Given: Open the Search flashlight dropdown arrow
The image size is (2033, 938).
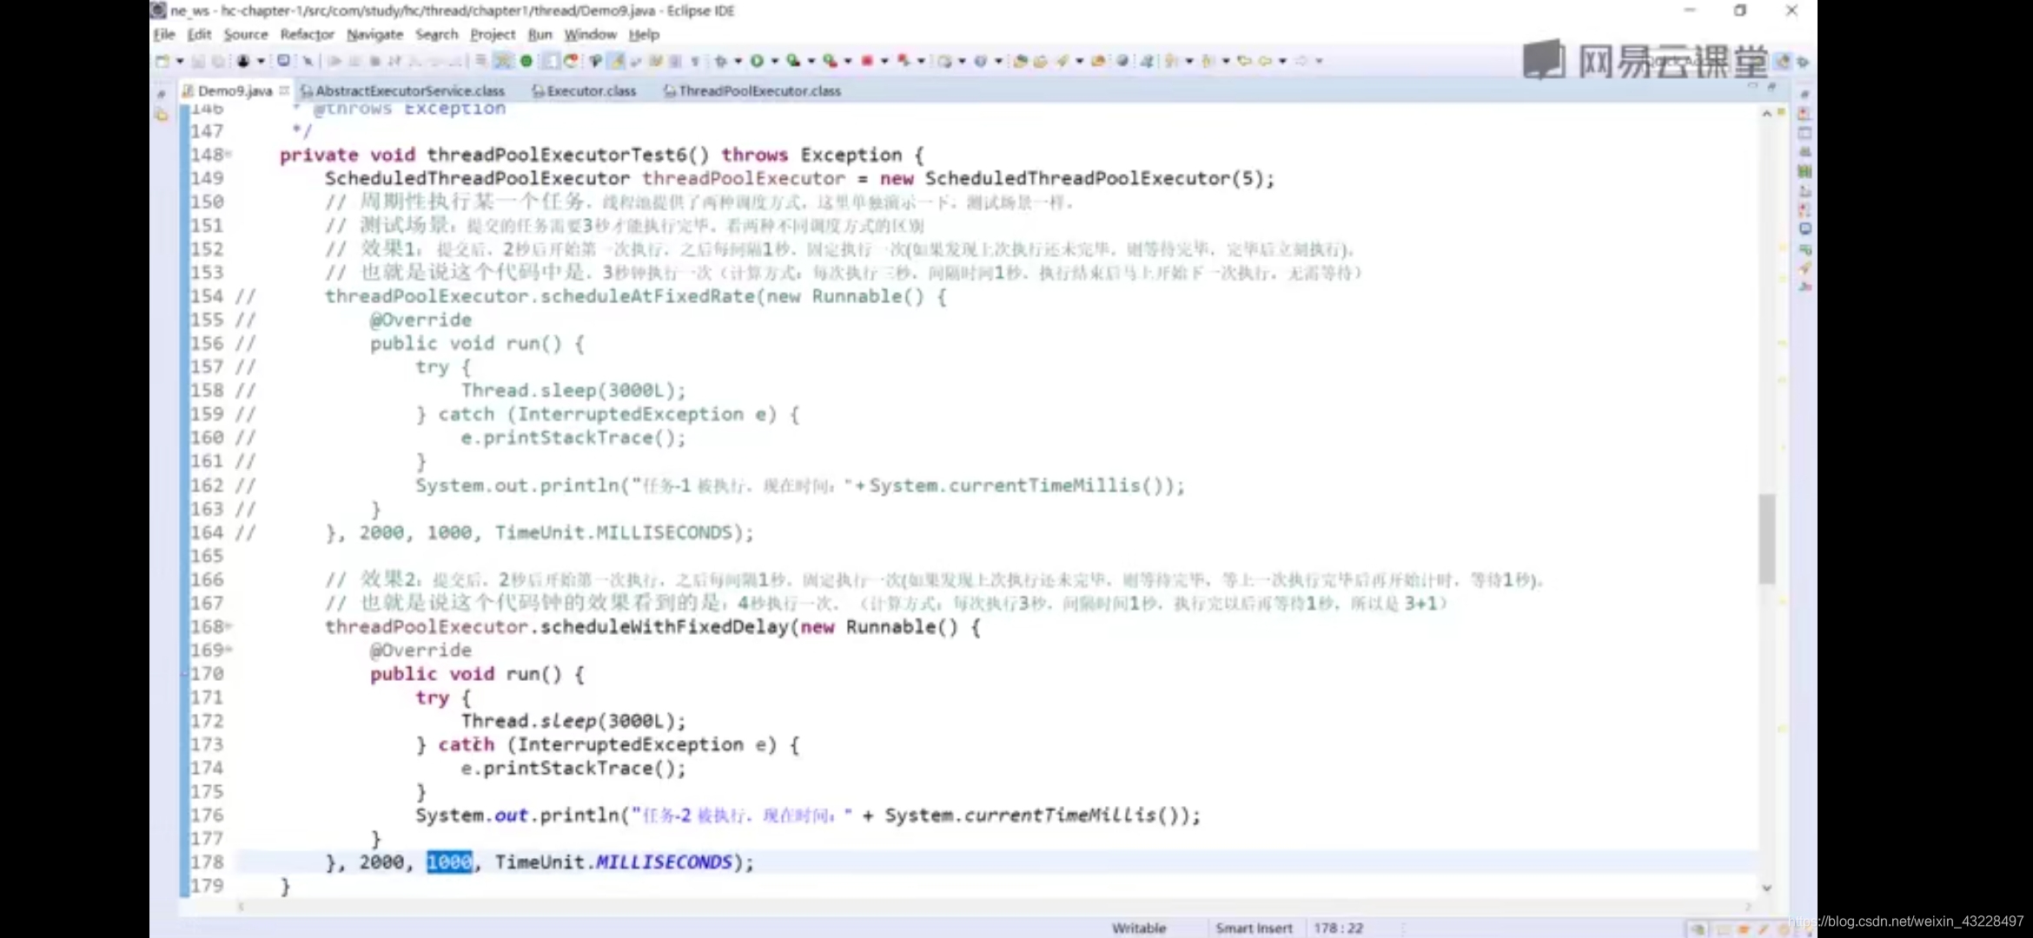Looking at the screenshot, I should pyautogui.click(x=1079, y=61).
